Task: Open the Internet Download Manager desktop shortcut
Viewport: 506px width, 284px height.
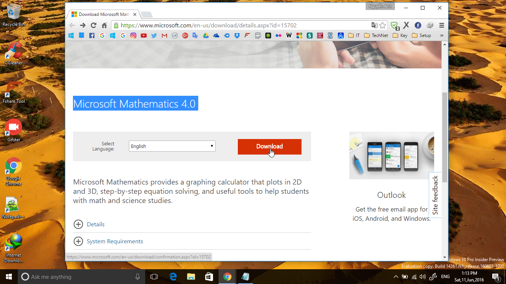Action: (14, 248)
